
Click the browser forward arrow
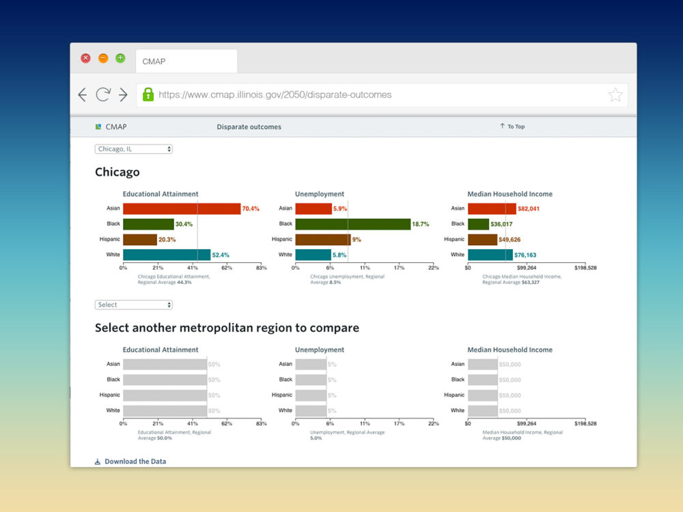pos(123,94)
